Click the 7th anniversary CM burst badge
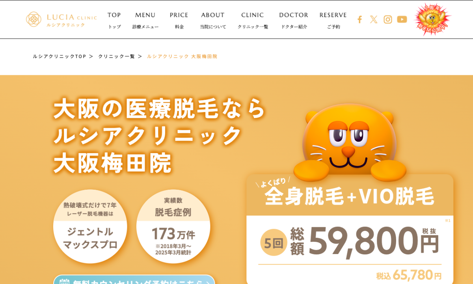 click(432, 19)
